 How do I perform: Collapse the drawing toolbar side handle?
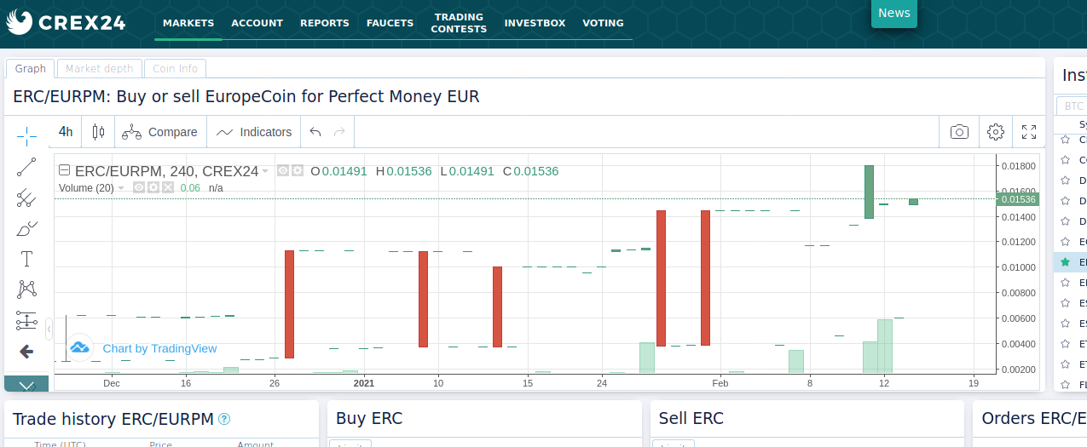click(49, 329)
